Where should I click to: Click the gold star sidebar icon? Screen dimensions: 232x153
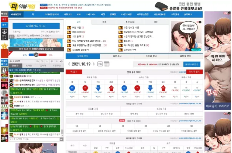click(x=4, y=46)
